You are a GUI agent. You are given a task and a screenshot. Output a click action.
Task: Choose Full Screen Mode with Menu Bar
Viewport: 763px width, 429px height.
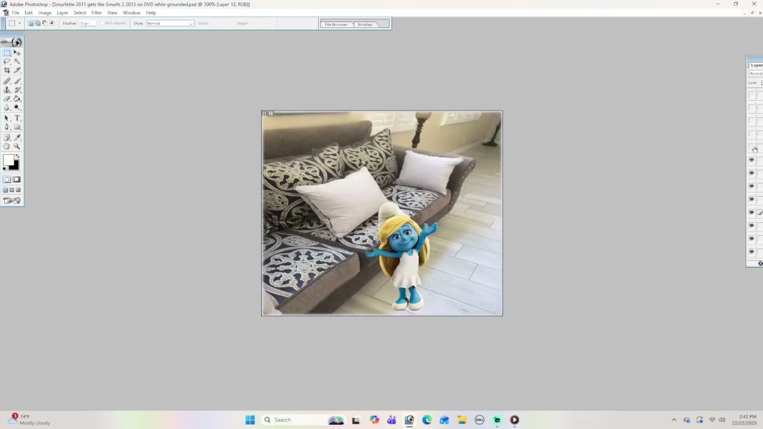pyautogui.click(x=12, y=190)
